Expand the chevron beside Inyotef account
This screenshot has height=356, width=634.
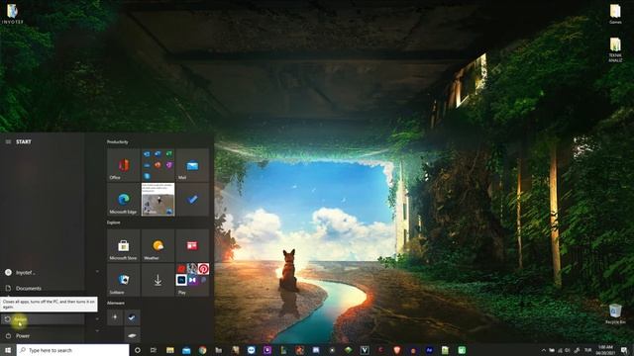point(97,272)
